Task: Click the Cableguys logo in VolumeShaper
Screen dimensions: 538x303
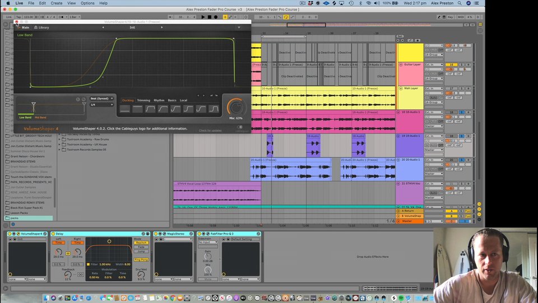Action: 242,128
